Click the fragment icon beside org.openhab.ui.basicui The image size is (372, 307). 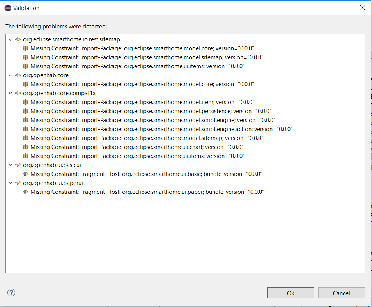coord(18,165)
